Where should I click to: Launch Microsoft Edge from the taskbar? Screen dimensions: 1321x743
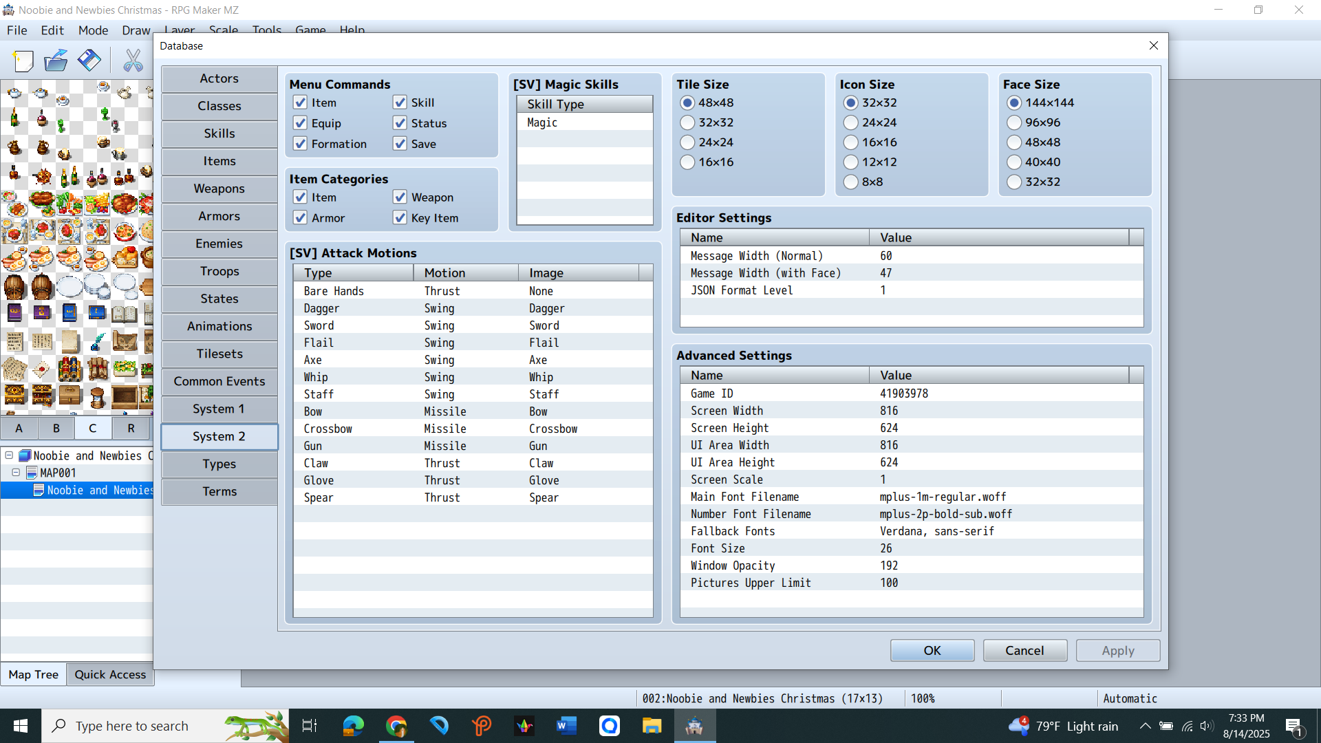[x=353, y=725]
